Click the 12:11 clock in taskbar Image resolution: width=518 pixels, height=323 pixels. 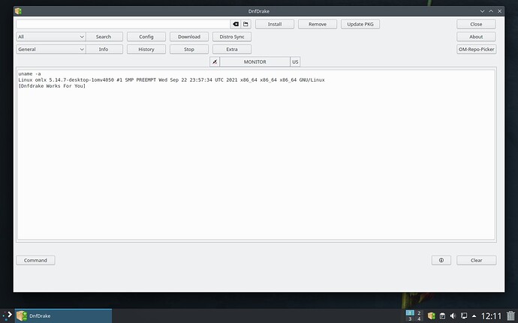[491, 316]
